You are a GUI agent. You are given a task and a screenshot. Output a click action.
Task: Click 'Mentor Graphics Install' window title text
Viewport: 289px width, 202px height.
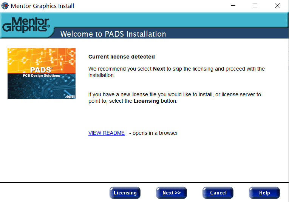pos(42,6)
